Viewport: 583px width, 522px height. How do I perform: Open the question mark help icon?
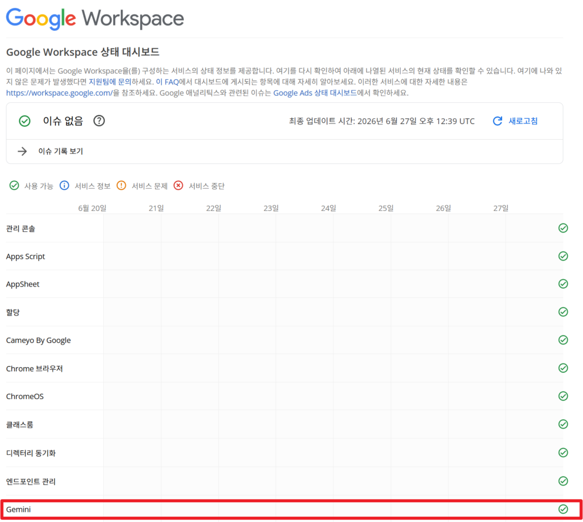click(99, 121)
